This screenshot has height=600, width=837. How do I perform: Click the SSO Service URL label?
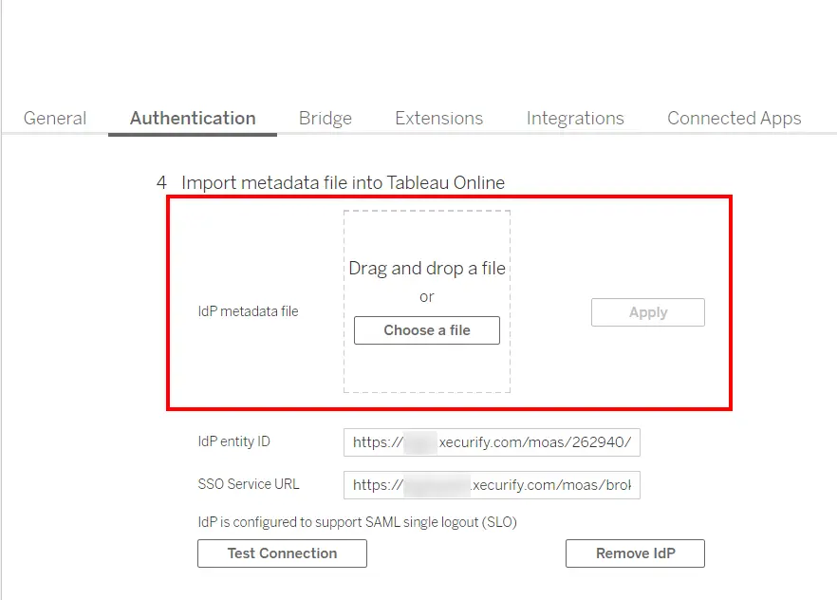click(249, 484)
